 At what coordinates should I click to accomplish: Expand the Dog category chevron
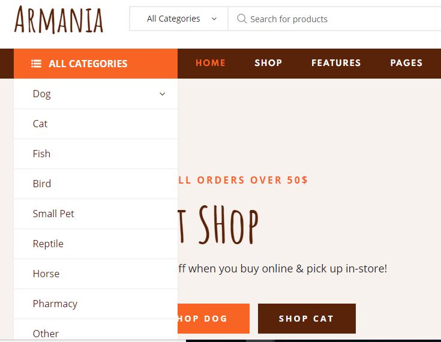coord(162,94)
